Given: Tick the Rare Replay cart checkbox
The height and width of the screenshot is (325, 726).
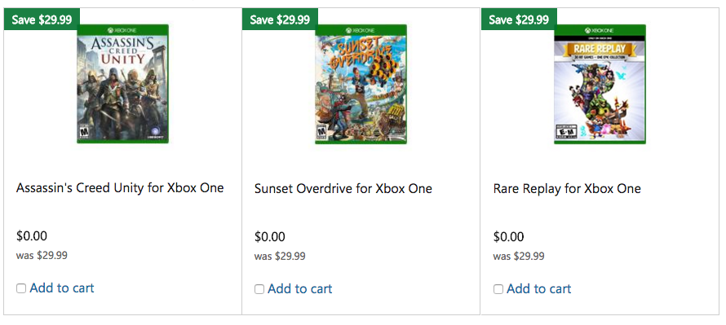Looking at the screenshot, I should (x=498, y=289).
